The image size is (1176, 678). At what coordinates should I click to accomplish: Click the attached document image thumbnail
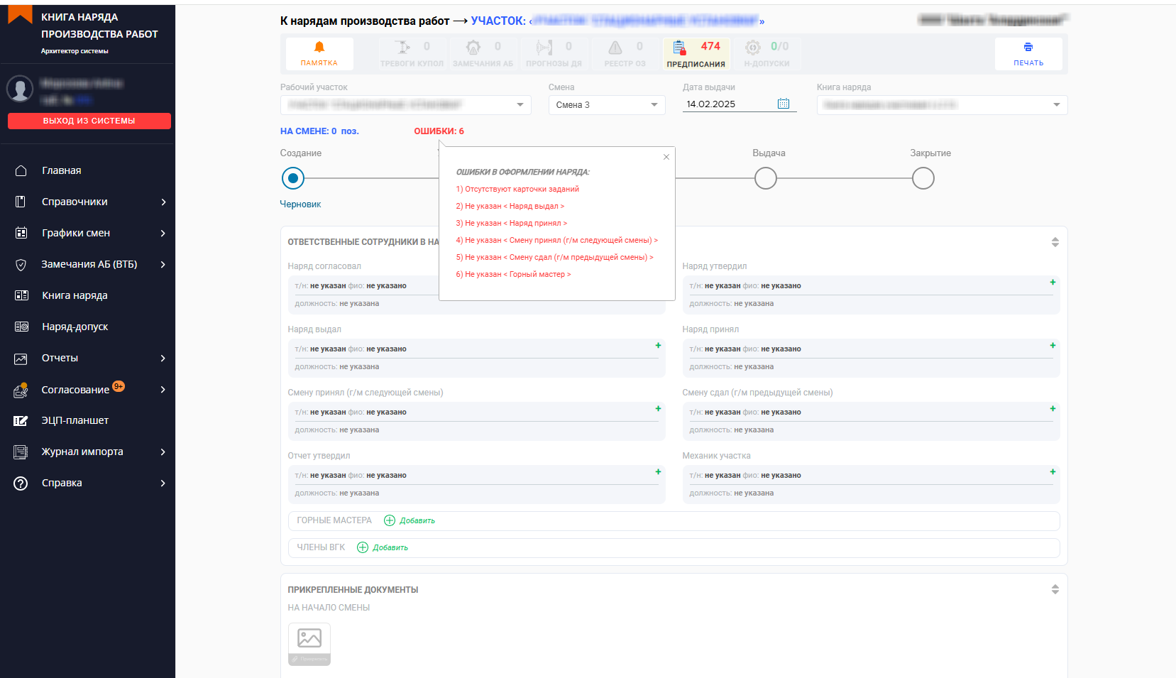click(x=309, y=639)
